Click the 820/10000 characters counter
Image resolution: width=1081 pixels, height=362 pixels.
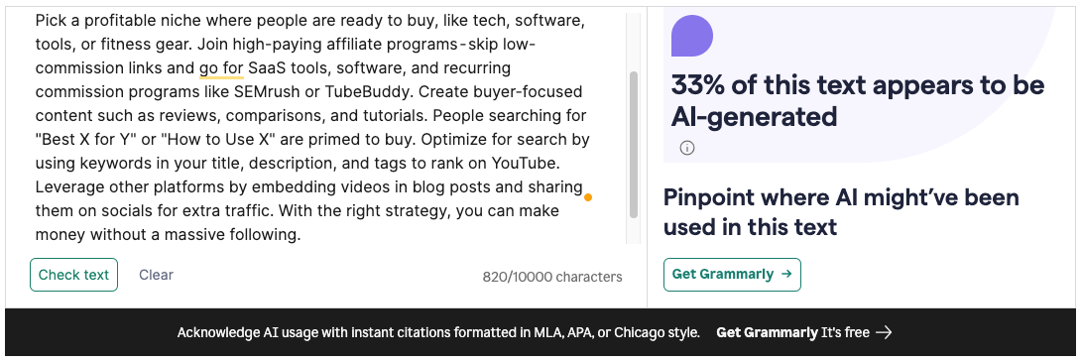(x=552, y=277)
